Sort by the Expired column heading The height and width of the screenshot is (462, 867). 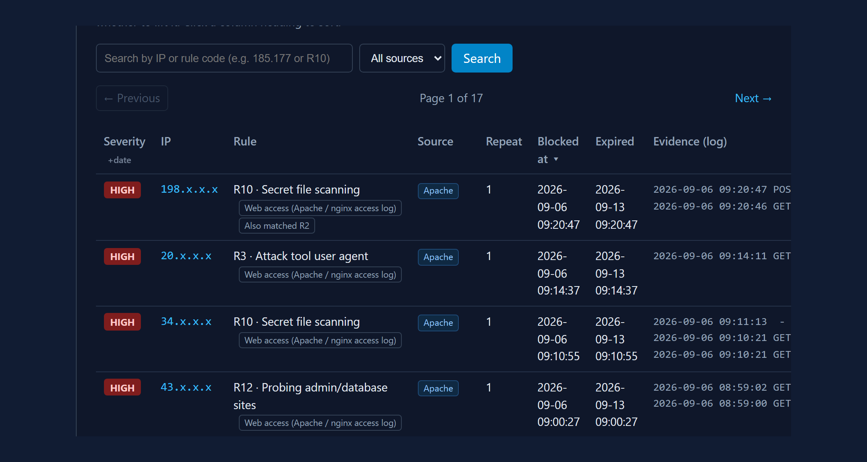(615, 141)
